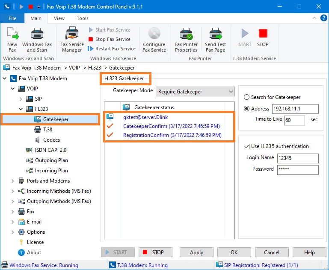This screenshot has height=270, width=329.
Task: Select About in the tree
Action: (x=30, y=253)
